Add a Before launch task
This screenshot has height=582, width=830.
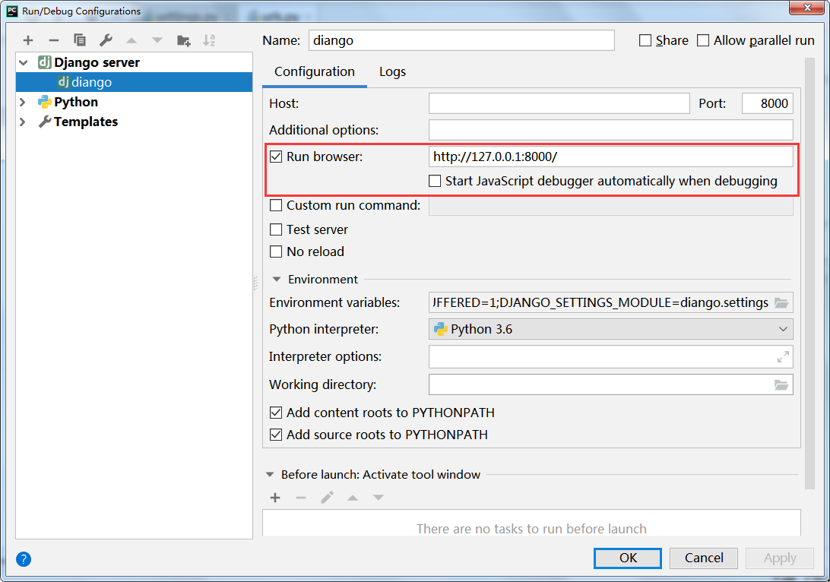[274, 498]
